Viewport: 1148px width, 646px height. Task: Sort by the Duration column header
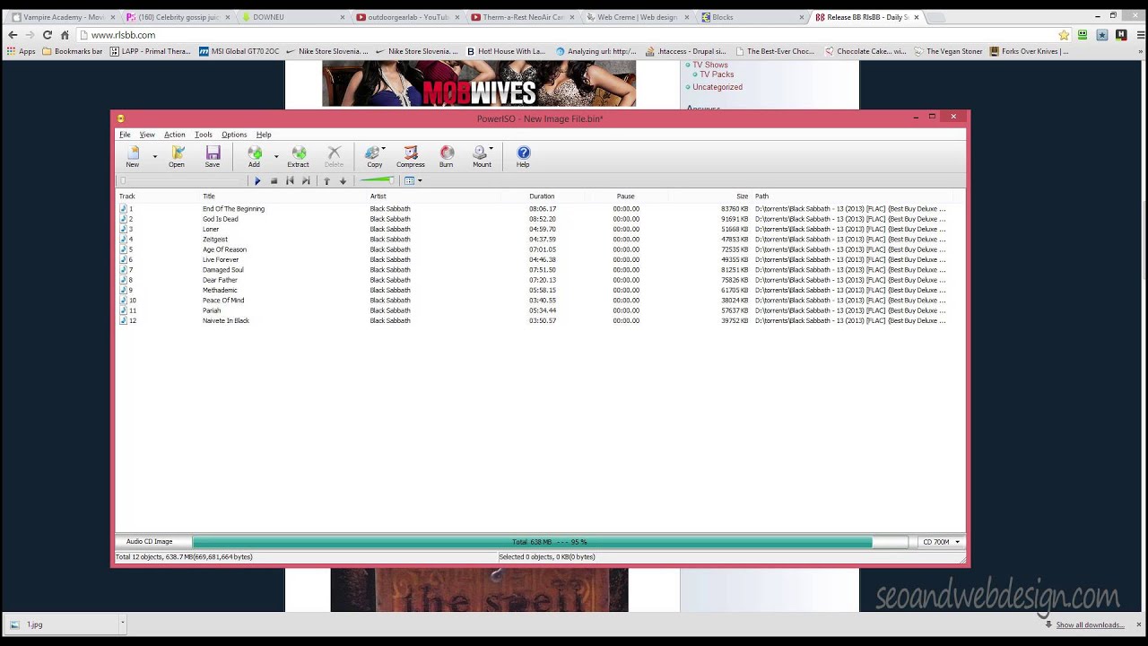542,196
